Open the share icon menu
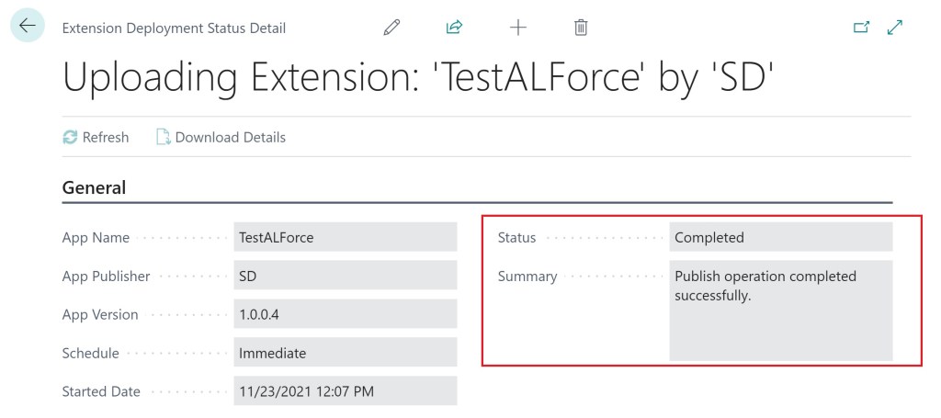Viewport: 941px width, 418px height. (454, 28)
